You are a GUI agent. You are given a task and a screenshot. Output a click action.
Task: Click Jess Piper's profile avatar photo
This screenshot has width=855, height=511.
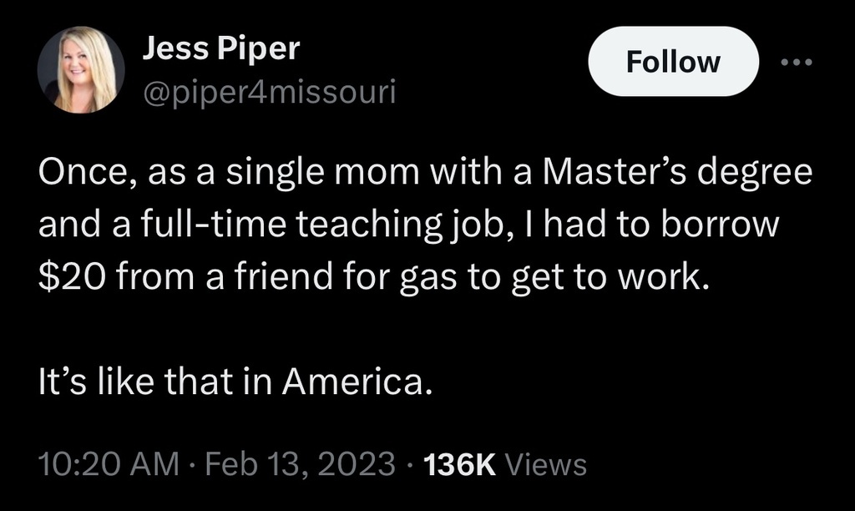coord(82,68)
